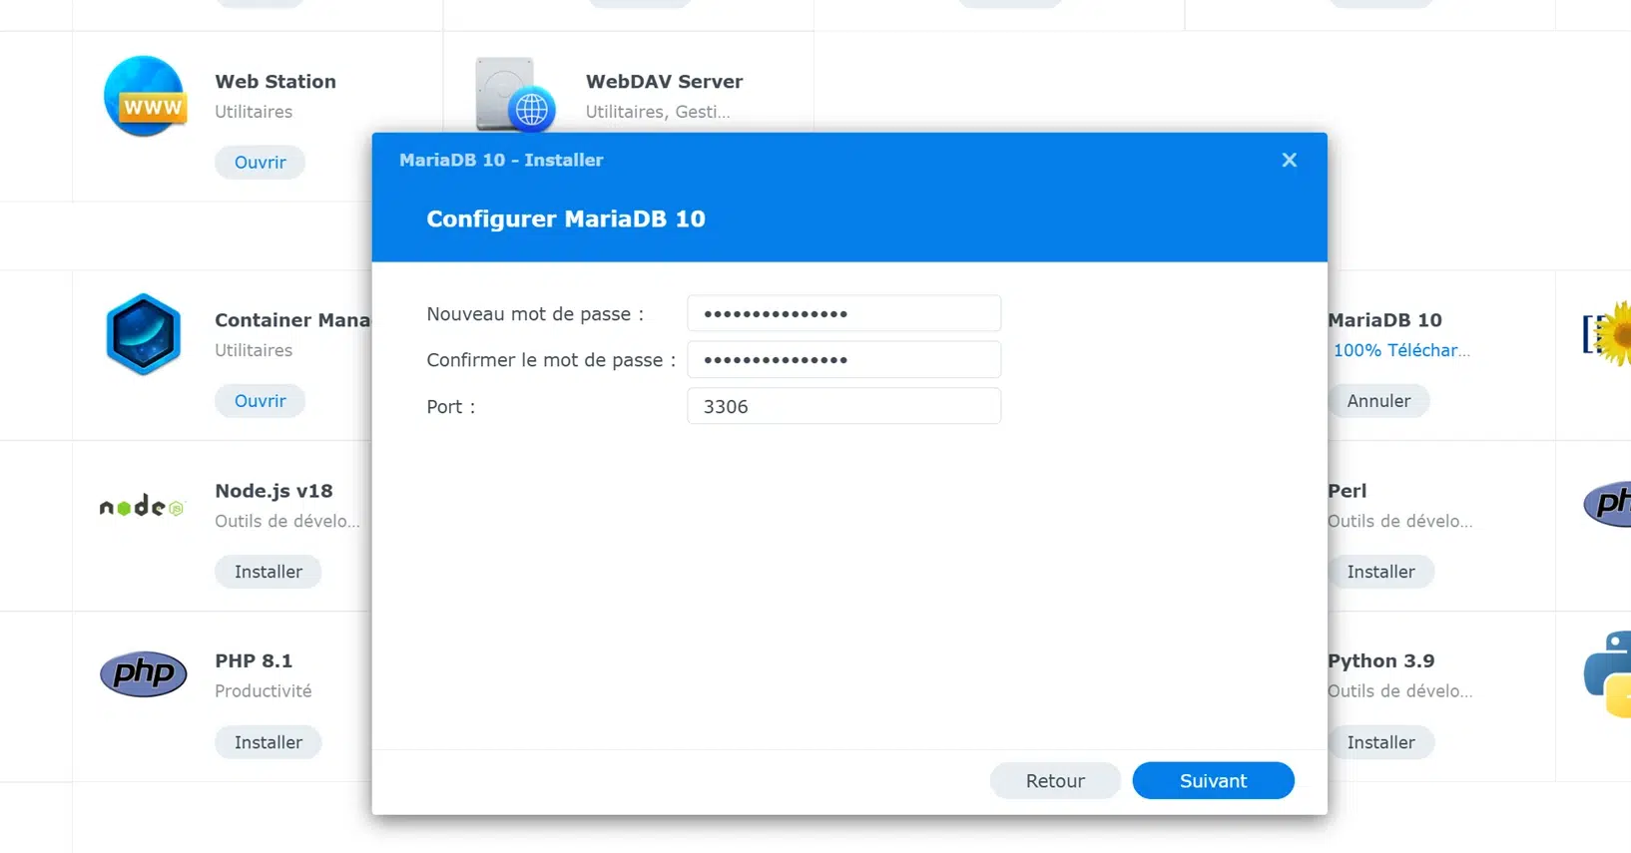The height and width of the screenshot is (853, 1631).
Task: Click the Python logo icon at right edge
Action: coord(1608,674)
